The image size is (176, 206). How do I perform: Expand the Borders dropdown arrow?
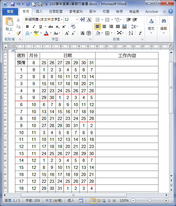tap(112, 33)
